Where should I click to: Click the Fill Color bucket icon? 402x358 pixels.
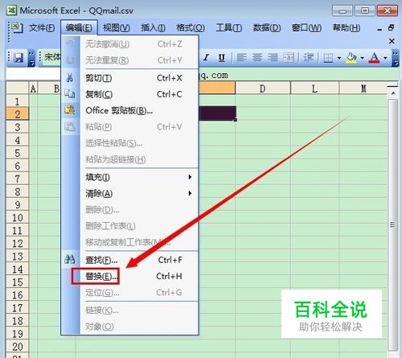click(351, 57)
